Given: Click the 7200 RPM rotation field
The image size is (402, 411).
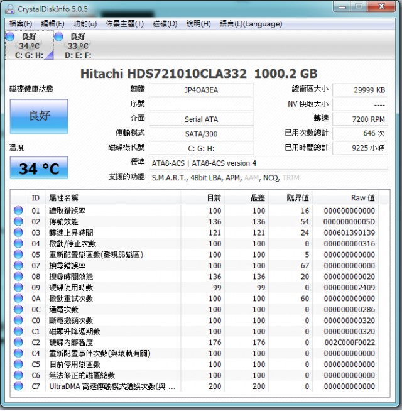Looking at the screenshot, I should (x=360, y=119).
